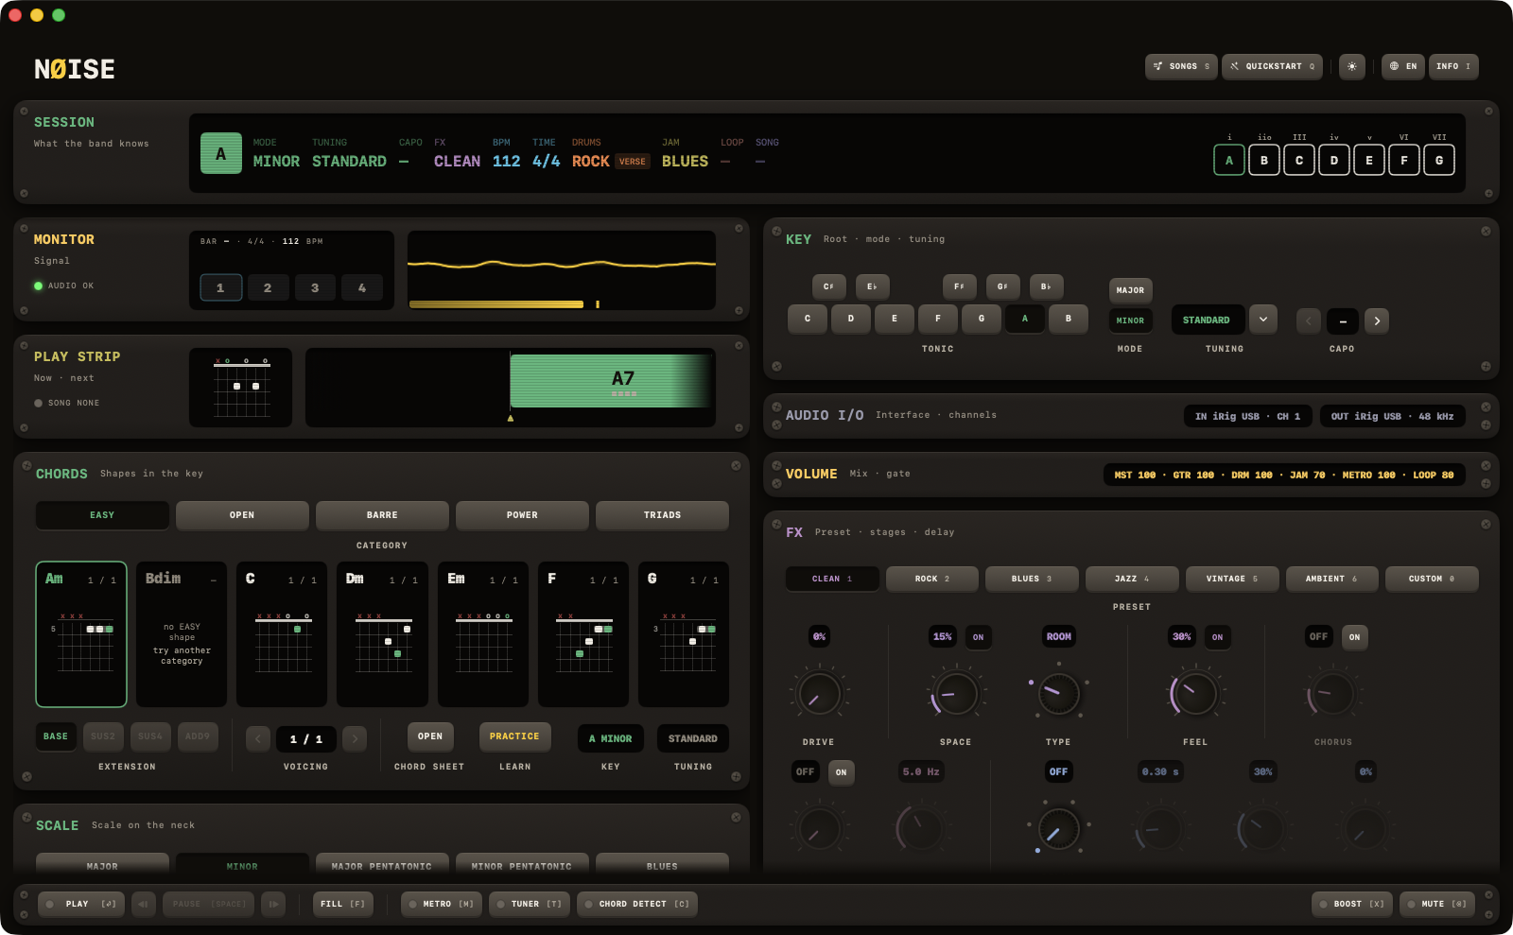
Task: Adjust the Drive knob
Action: tap(819, 695)
